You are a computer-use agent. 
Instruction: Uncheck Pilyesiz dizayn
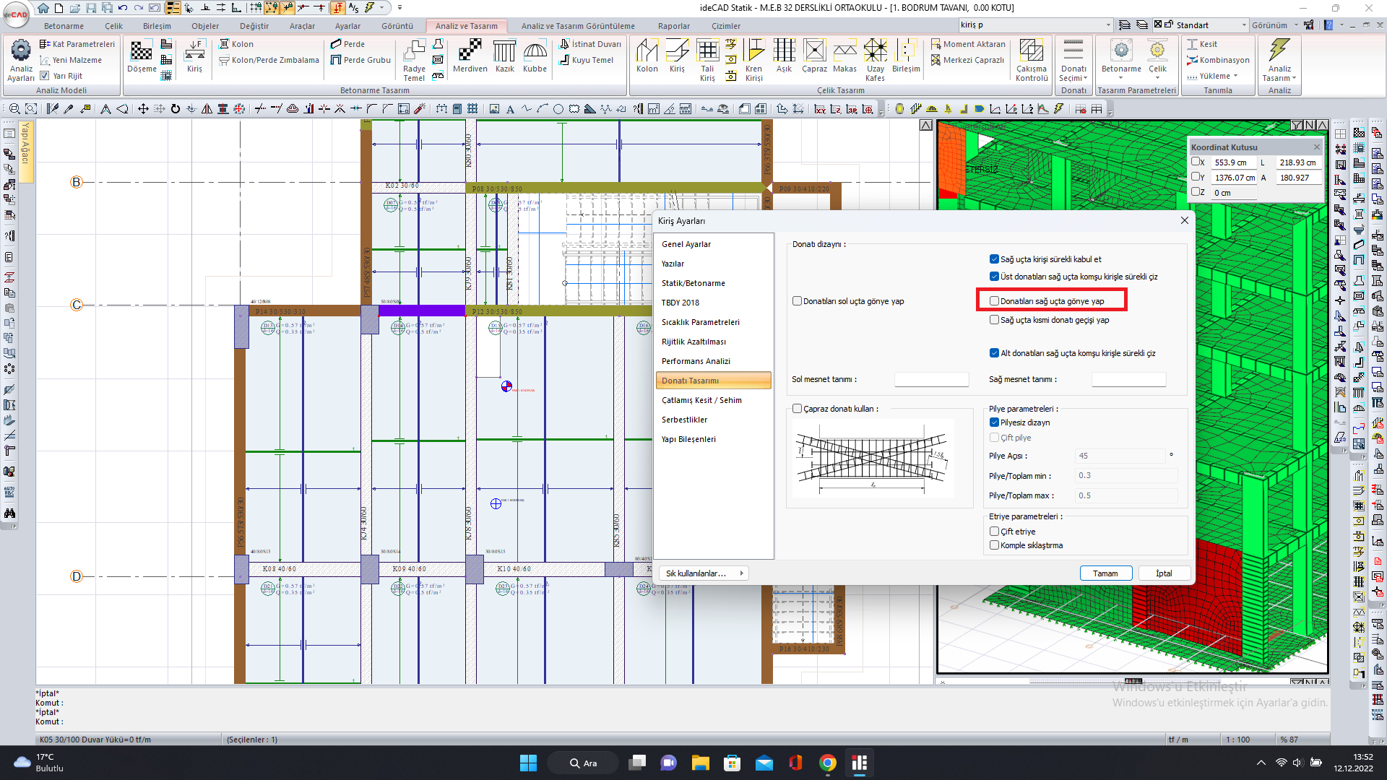point(995,422)
